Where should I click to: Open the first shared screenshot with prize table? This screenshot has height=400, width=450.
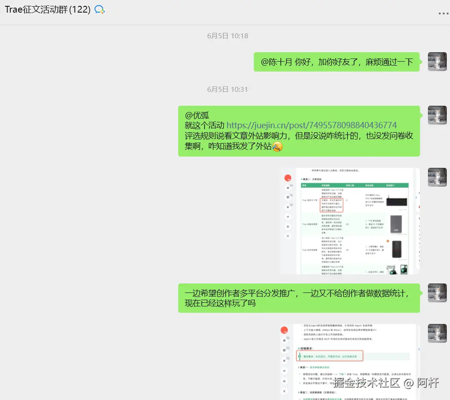(350, 221)
